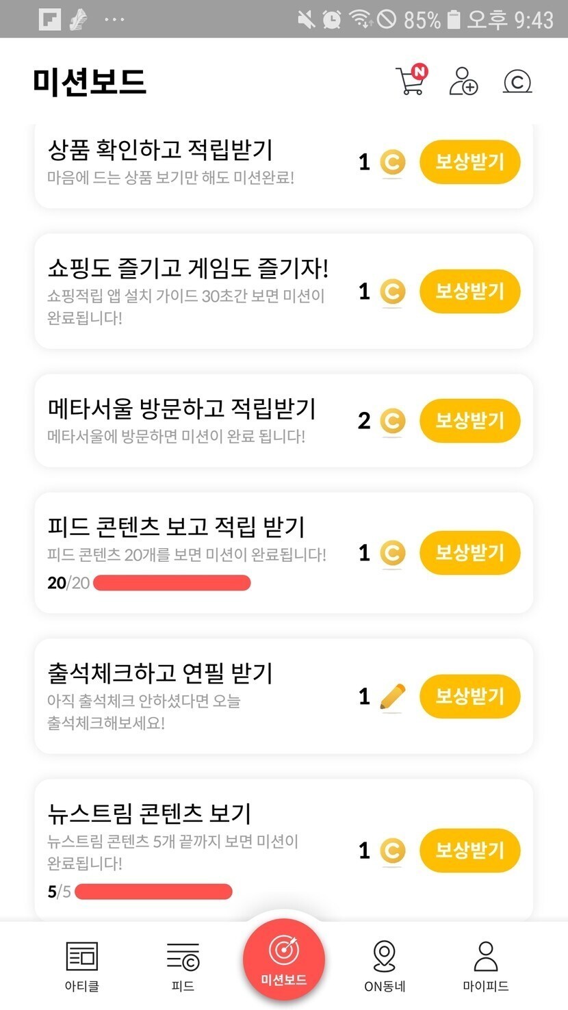Open the coin balance icon in header
Viewport: 568px width, 1010px height.
coord(517,82)
